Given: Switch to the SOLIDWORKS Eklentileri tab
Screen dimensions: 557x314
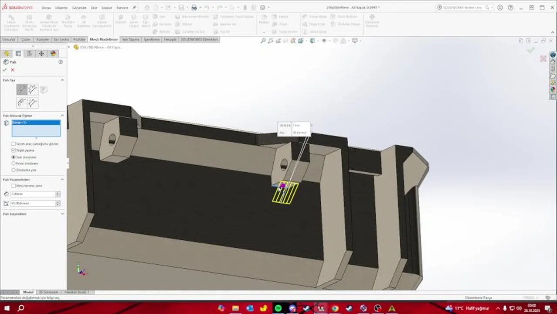Looking at the screenshot, I should tap(199, 40).
